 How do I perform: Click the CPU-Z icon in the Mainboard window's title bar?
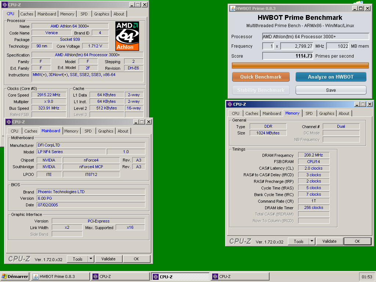click(9, 122)
